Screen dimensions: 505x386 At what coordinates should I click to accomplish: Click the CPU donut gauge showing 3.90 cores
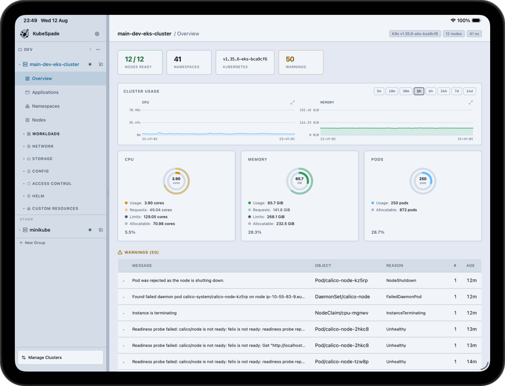coord(176,181)
